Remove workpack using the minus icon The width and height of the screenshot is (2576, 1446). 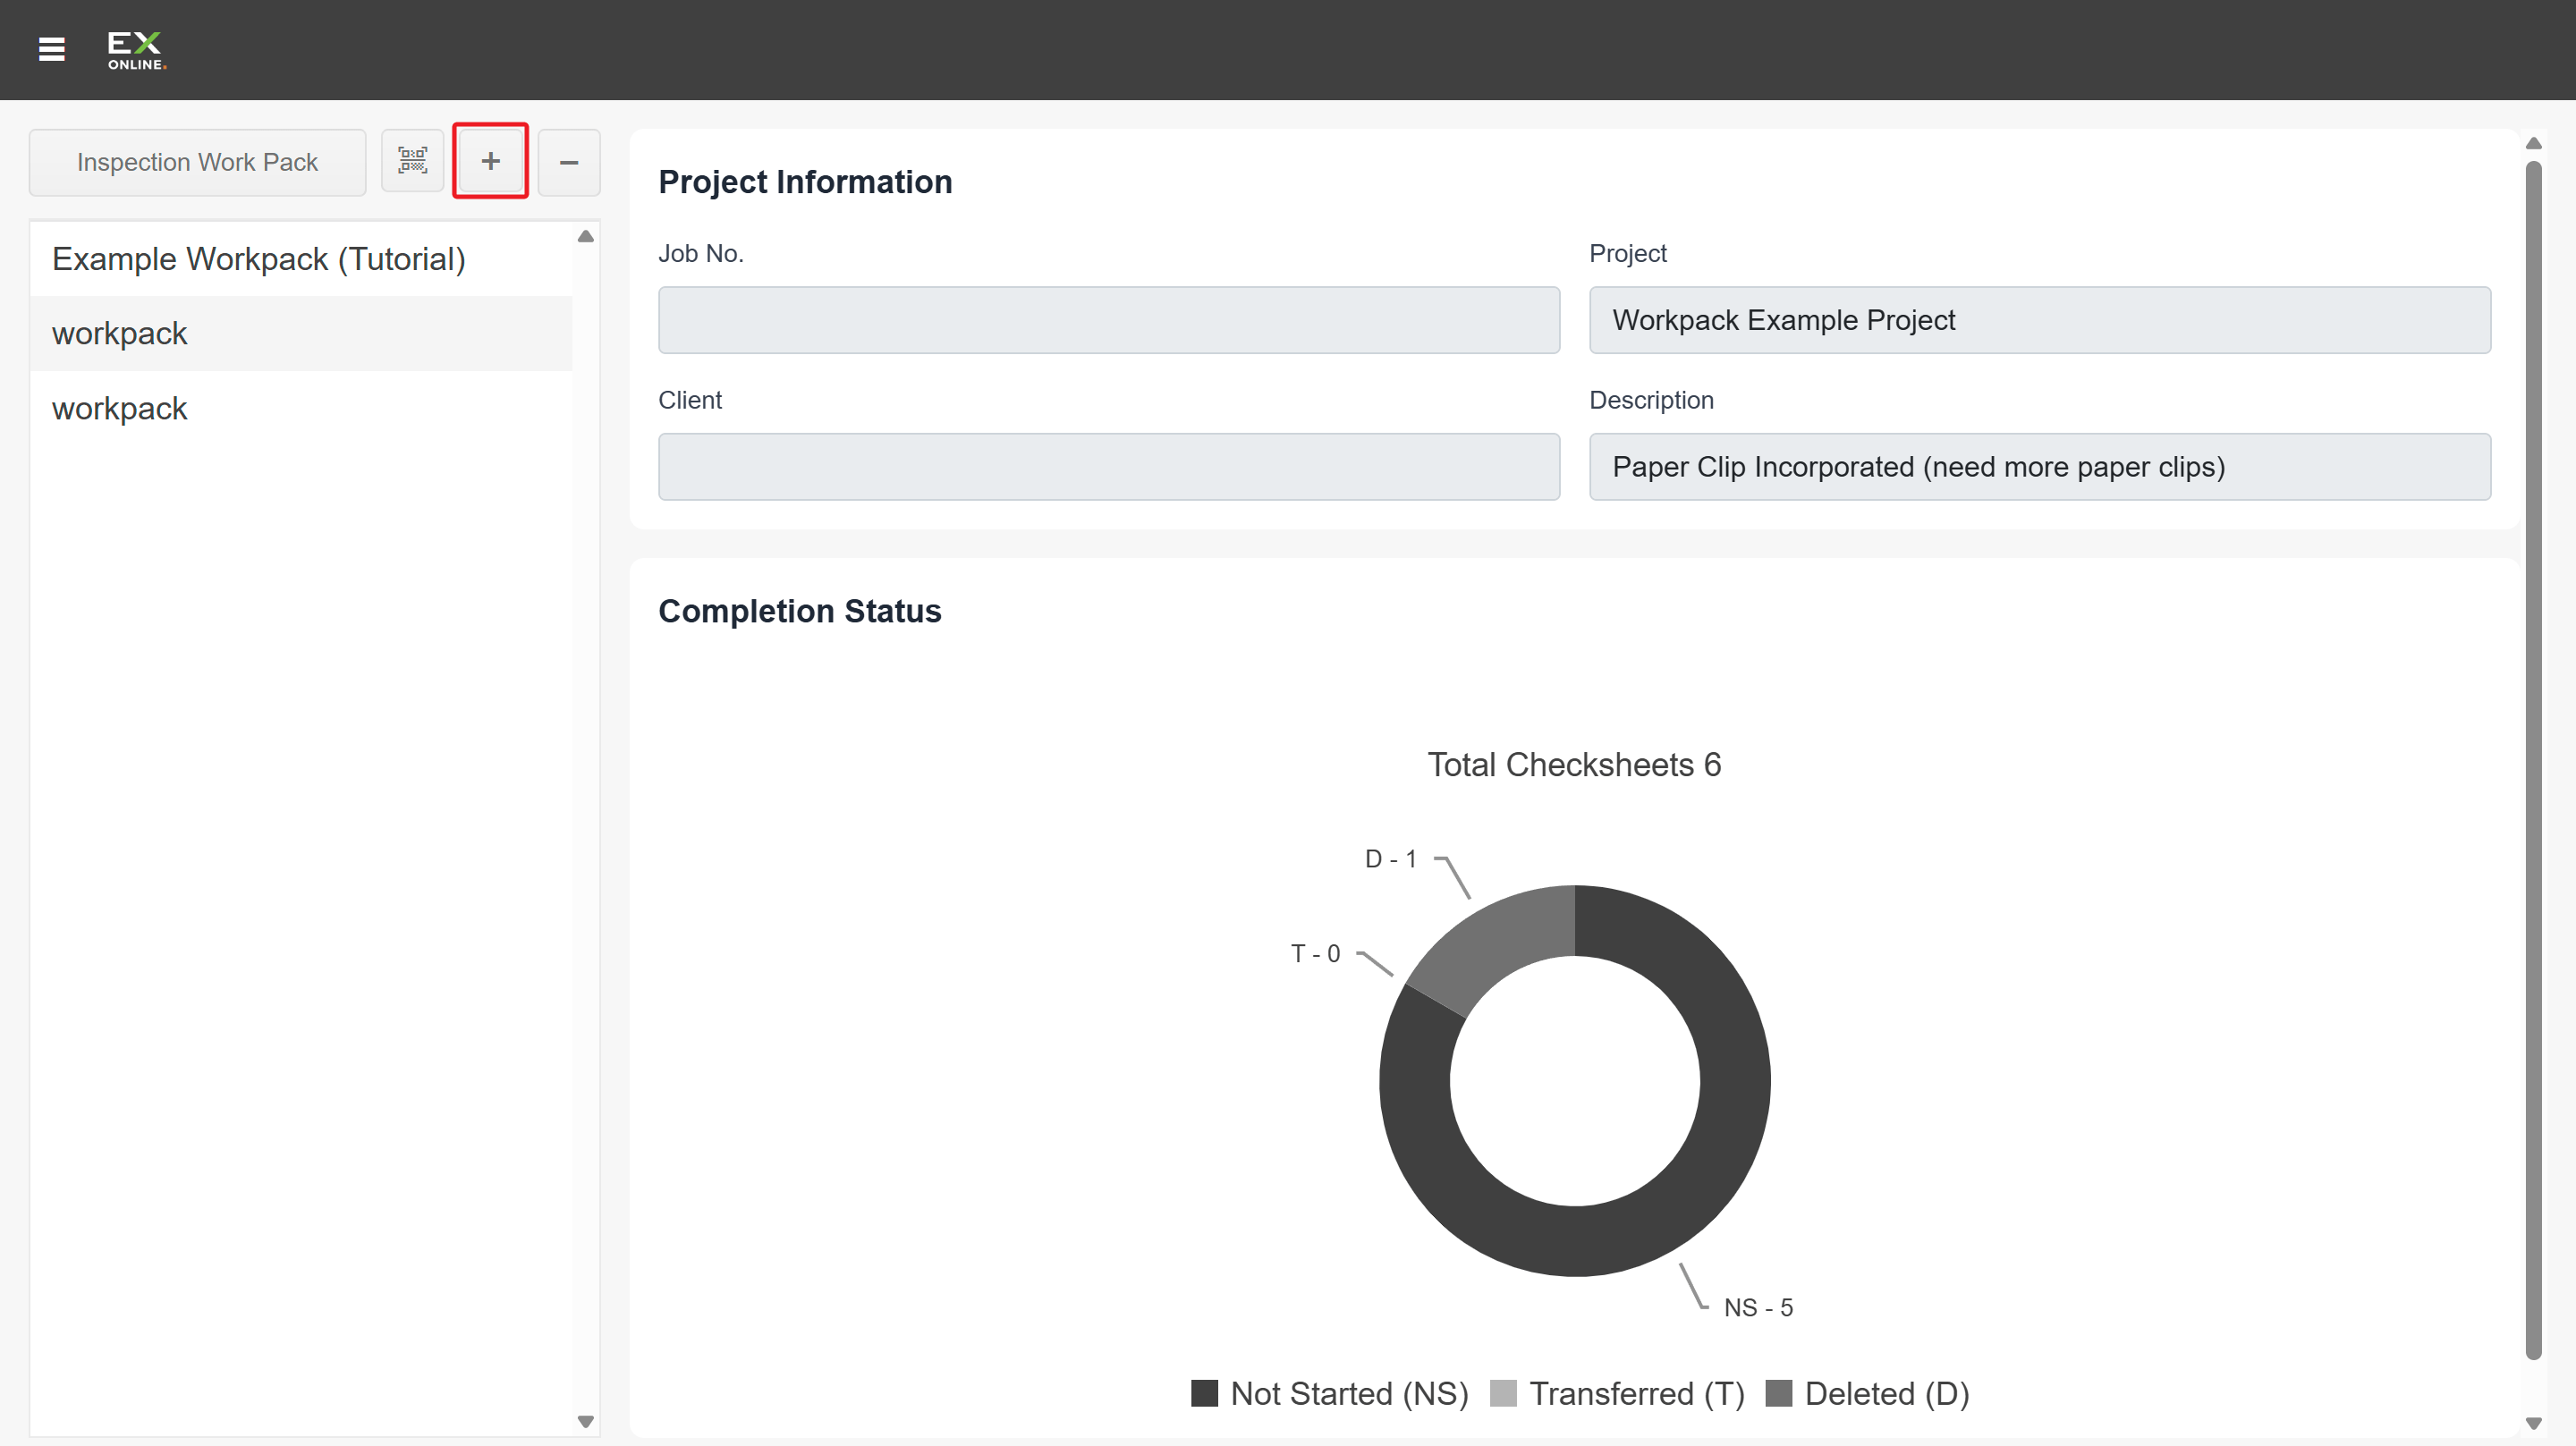coord(569,162)
